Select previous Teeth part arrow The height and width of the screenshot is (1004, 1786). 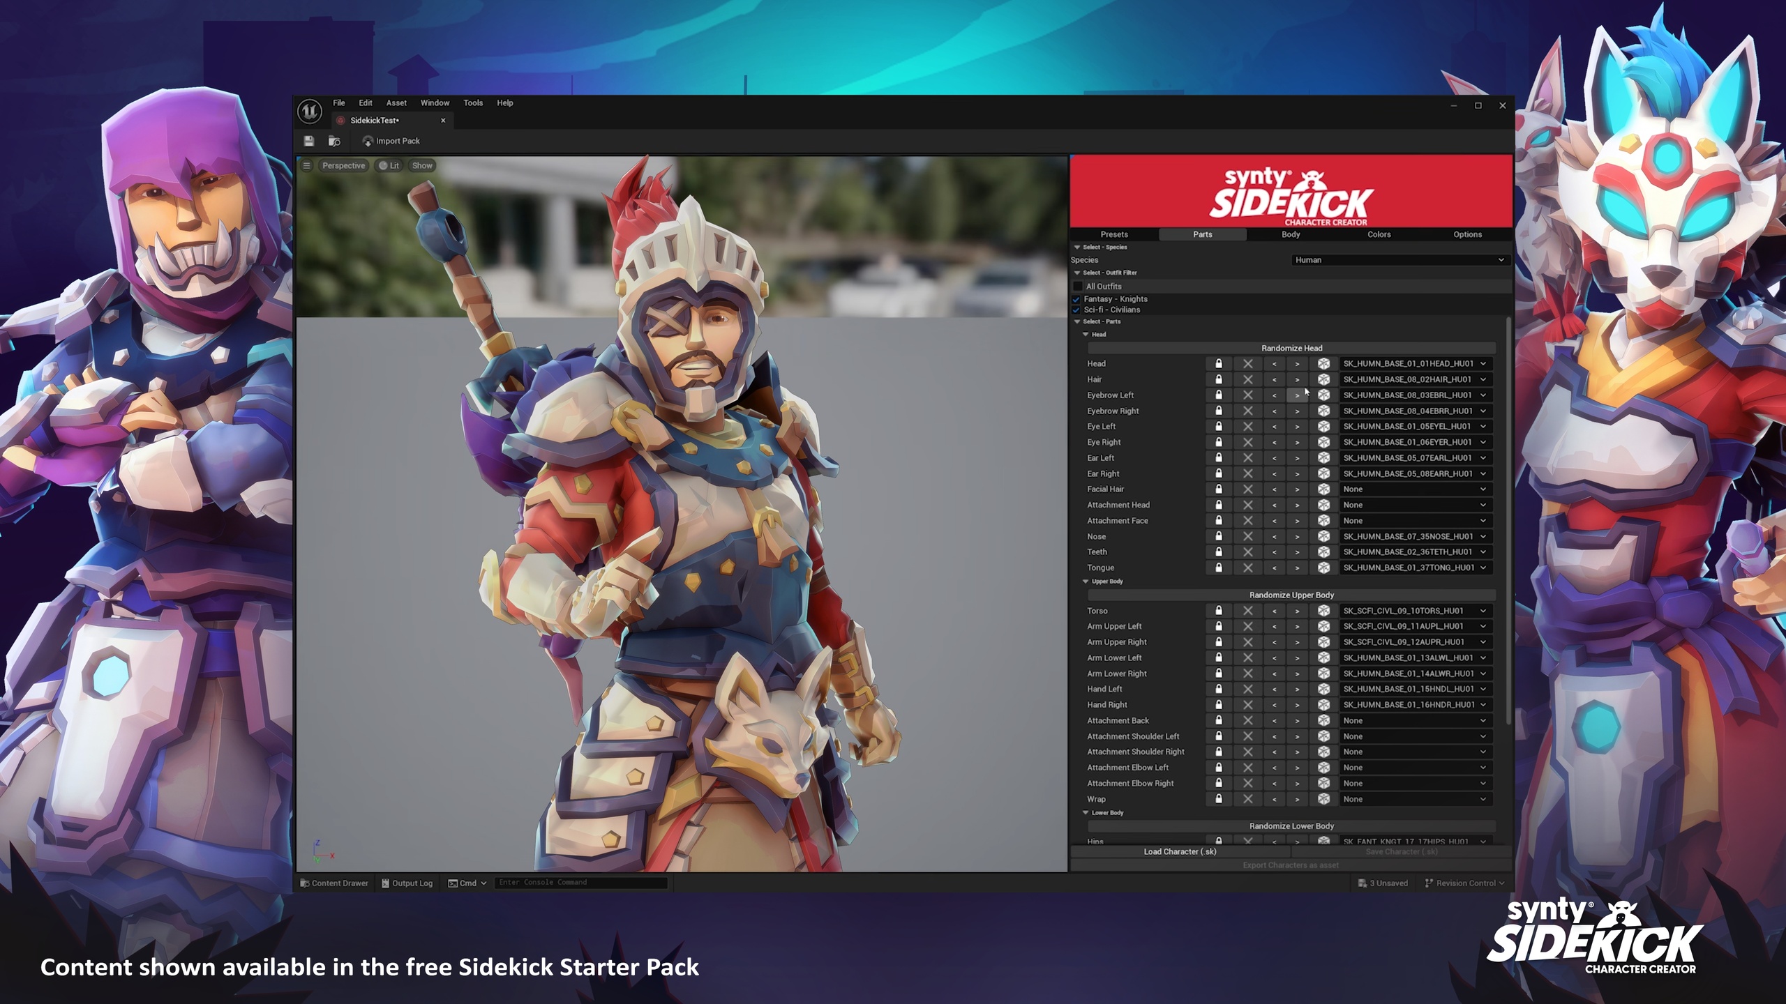[x=1274, y=552]
